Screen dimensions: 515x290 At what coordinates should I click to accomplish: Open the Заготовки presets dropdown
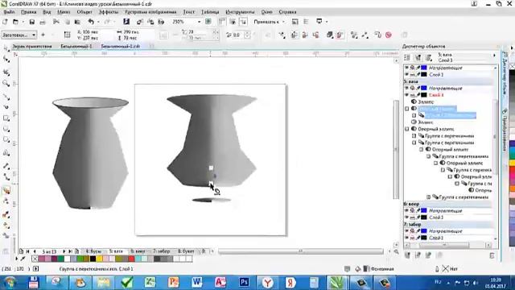click(19, 35)
